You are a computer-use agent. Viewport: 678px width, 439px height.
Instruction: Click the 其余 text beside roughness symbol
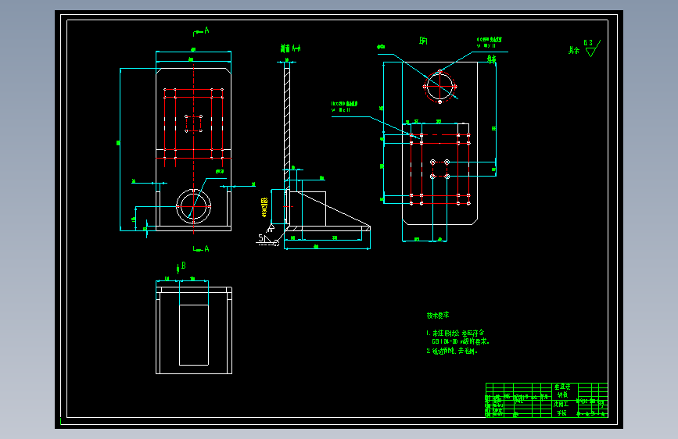click(574, 51)
